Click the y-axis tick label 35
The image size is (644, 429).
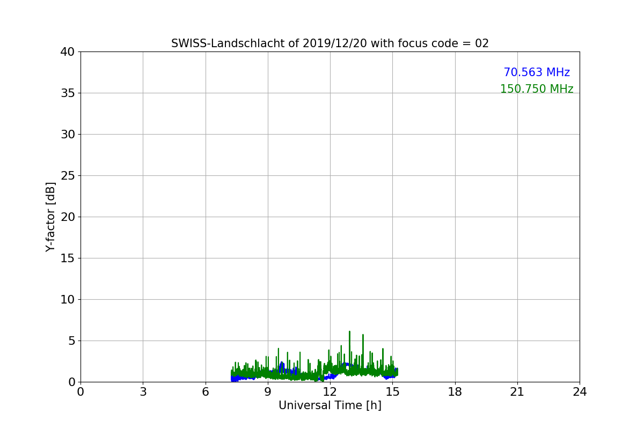(67, 93)
